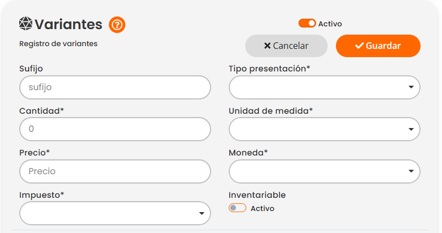The width and height of the screenshot is (442, 233).
Task: Click the Registro de variantes subtitle
Action: [x=58, y=43]
